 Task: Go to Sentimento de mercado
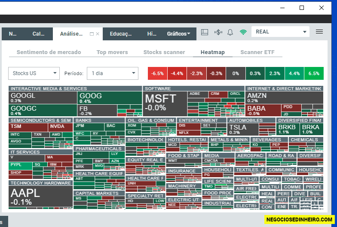[49, 52]
